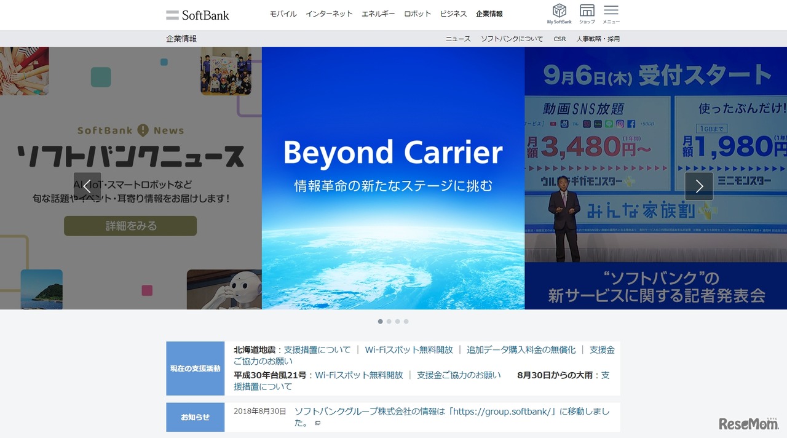The image size is (787, 438).
Task: Select fourth carousel pagination dot
Action: pyautogui.click(x=406, y=321)
